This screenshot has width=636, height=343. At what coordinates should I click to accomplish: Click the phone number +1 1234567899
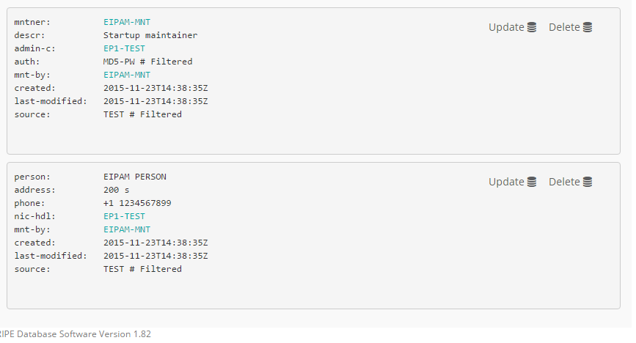click(x=137, y=203)
